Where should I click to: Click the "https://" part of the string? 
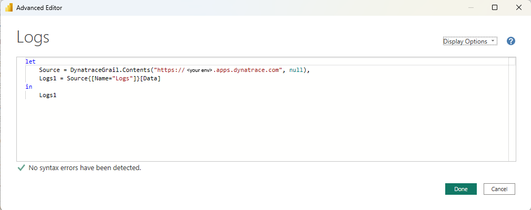[x=169, y=70]
